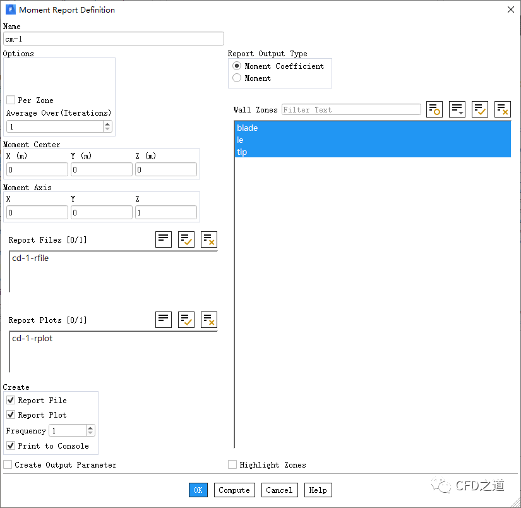Decrease the Frequency value spinner
The image size is (521, 508).
pyautogui.click(x=90, y=433)
